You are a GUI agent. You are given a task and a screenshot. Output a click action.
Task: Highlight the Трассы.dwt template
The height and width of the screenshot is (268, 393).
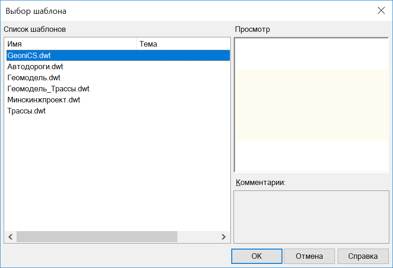coord(26,111)
